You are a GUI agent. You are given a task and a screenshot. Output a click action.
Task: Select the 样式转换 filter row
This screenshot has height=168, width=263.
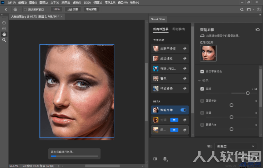click(x=170, y=89)
